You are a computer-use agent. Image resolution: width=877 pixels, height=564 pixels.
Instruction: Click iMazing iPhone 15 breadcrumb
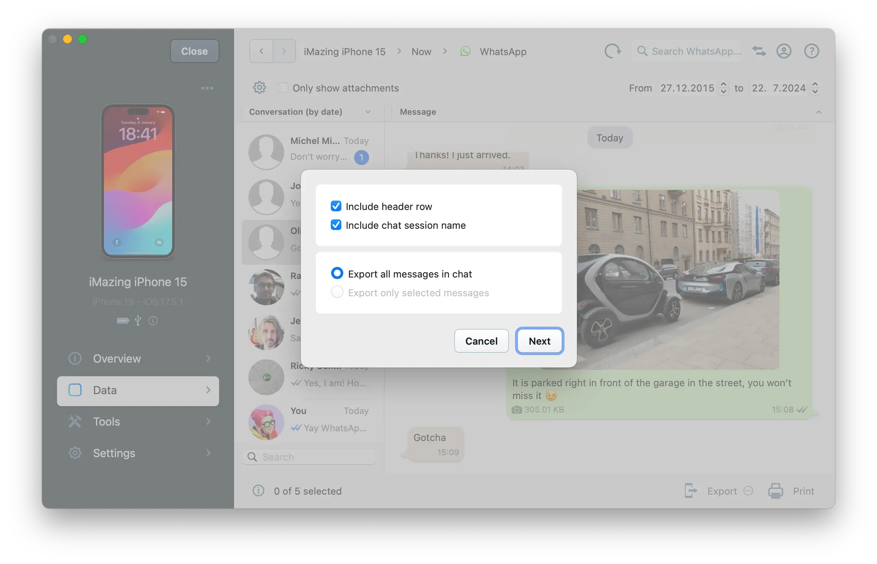click(344, 51)
